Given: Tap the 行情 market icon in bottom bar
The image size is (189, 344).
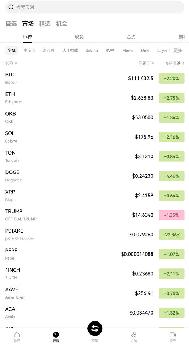Looking at the screenshot, I should click(x=56, y=335).
